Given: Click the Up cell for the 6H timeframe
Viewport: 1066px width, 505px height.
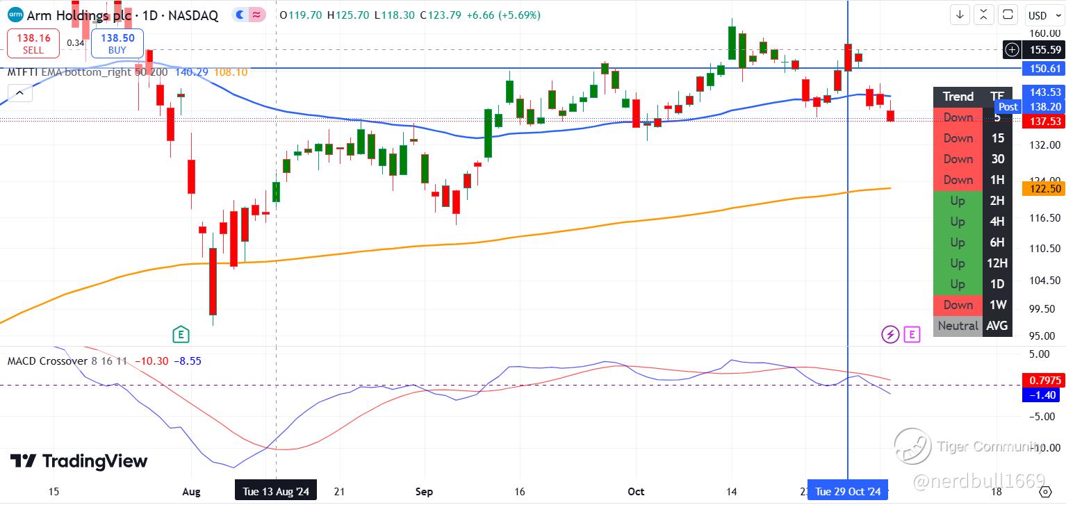Looking at the screenshot, I should pos(958,242).
